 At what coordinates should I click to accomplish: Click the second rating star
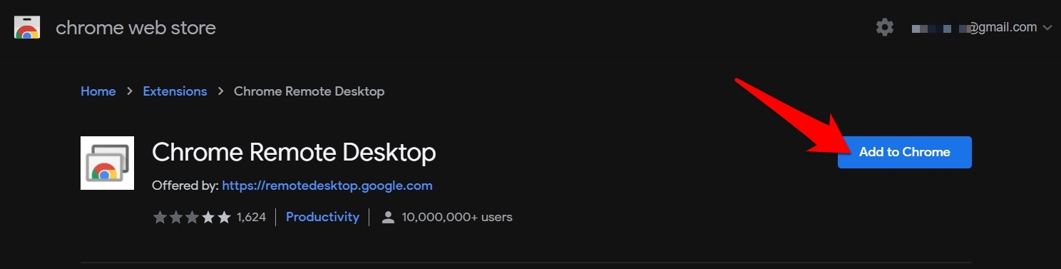[x=176, y=217]
